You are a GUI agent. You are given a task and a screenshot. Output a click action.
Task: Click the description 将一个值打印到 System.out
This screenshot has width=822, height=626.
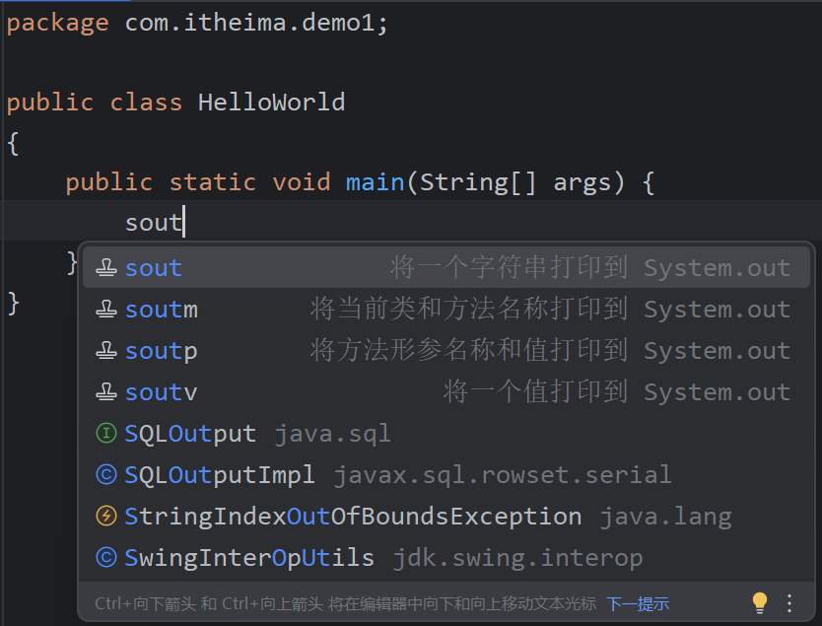point(617,391)
